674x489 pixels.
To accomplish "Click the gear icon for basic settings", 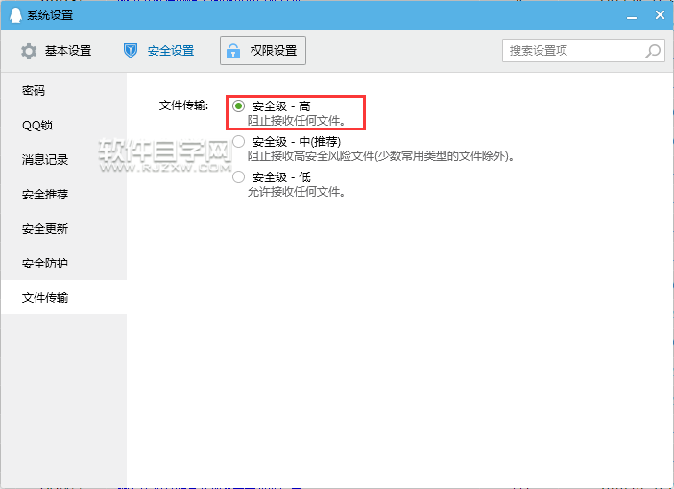I will click(29, 51).
